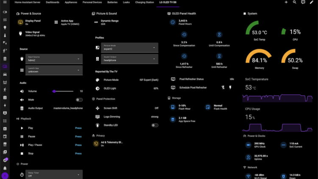The width and height of the screenshot is (318, 179).
Task: Open the assistant chat icon
Action: tap(303, 2)
